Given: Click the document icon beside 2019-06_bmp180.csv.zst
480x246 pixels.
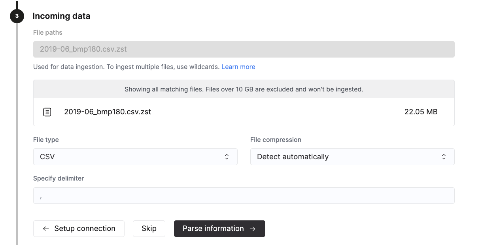Looking at the screenshot, I should [x=47, y=112].
